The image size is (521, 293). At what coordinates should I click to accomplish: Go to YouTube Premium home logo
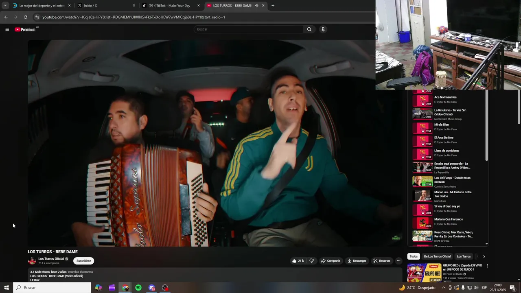pos(25,29)
